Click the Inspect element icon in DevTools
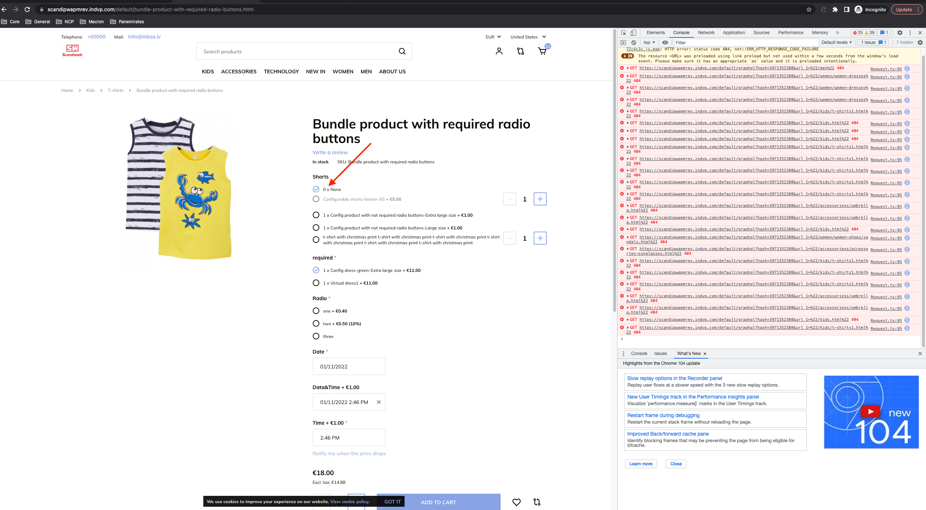The height and width of the screenshot is (510, 926). tap(624, 33)
